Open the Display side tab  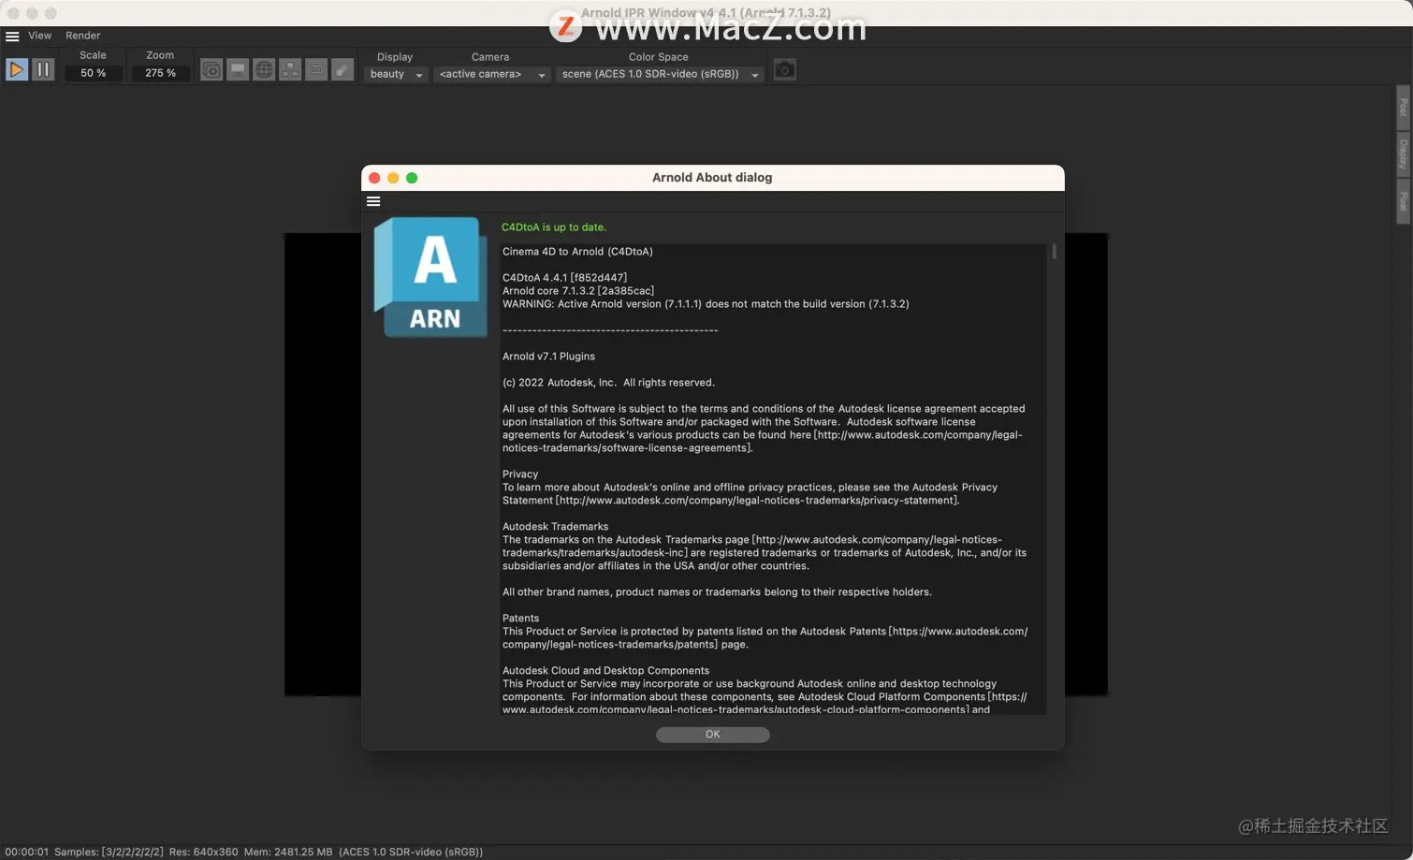coord(1403,153)
